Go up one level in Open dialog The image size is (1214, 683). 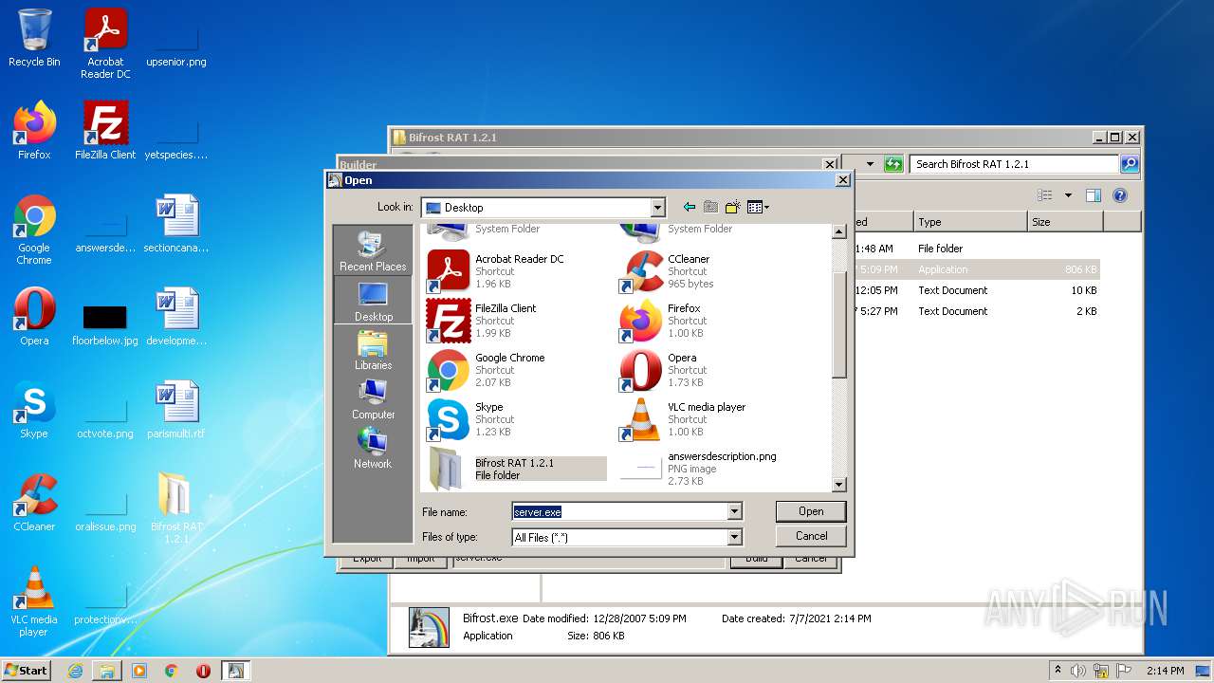(710, 207)
